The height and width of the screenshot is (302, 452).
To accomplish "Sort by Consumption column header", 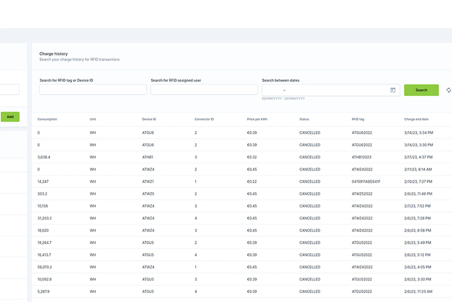I will pos(47,119).
